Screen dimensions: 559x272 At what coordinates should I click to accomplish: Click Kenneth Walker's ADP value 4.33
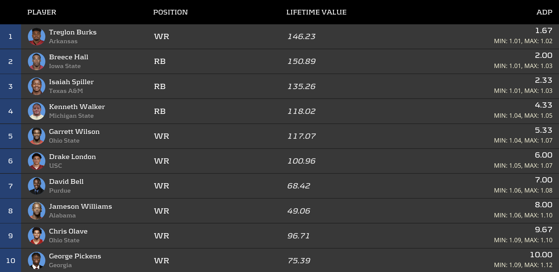pos(543,105)
